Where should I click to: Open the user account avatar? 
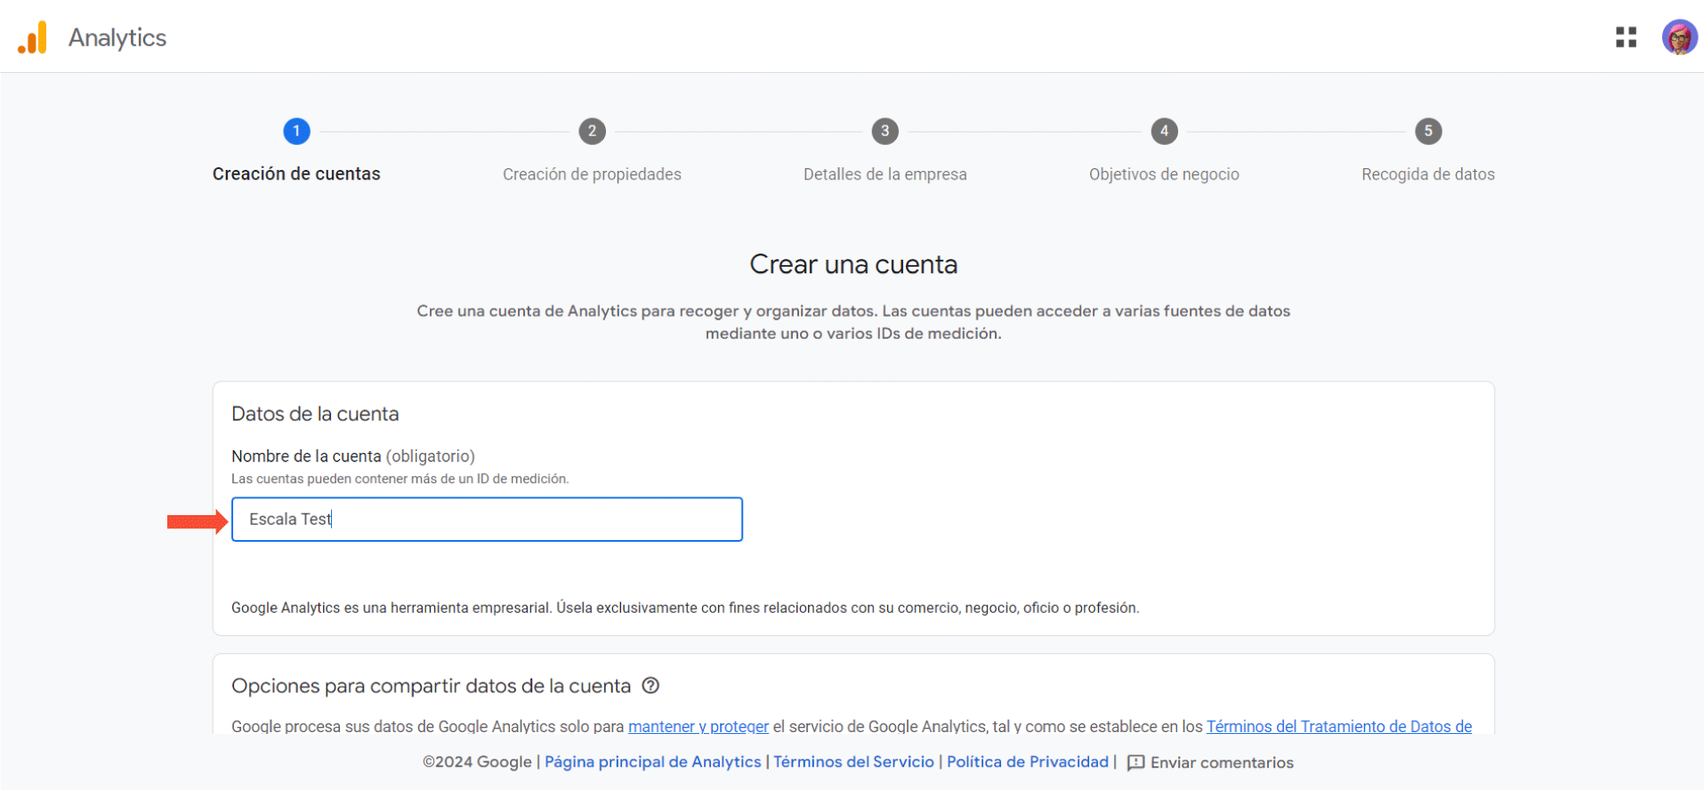(1679, 37)
